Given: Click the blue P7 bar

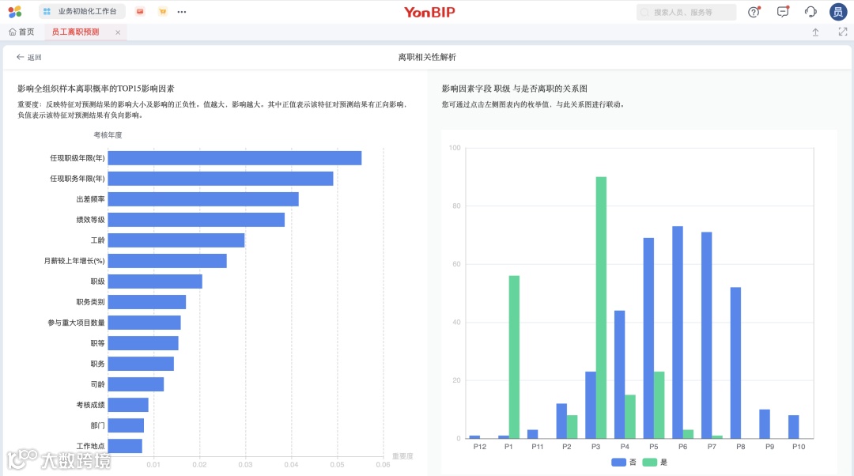Looking at the screenshot, I should pos(706,335).
